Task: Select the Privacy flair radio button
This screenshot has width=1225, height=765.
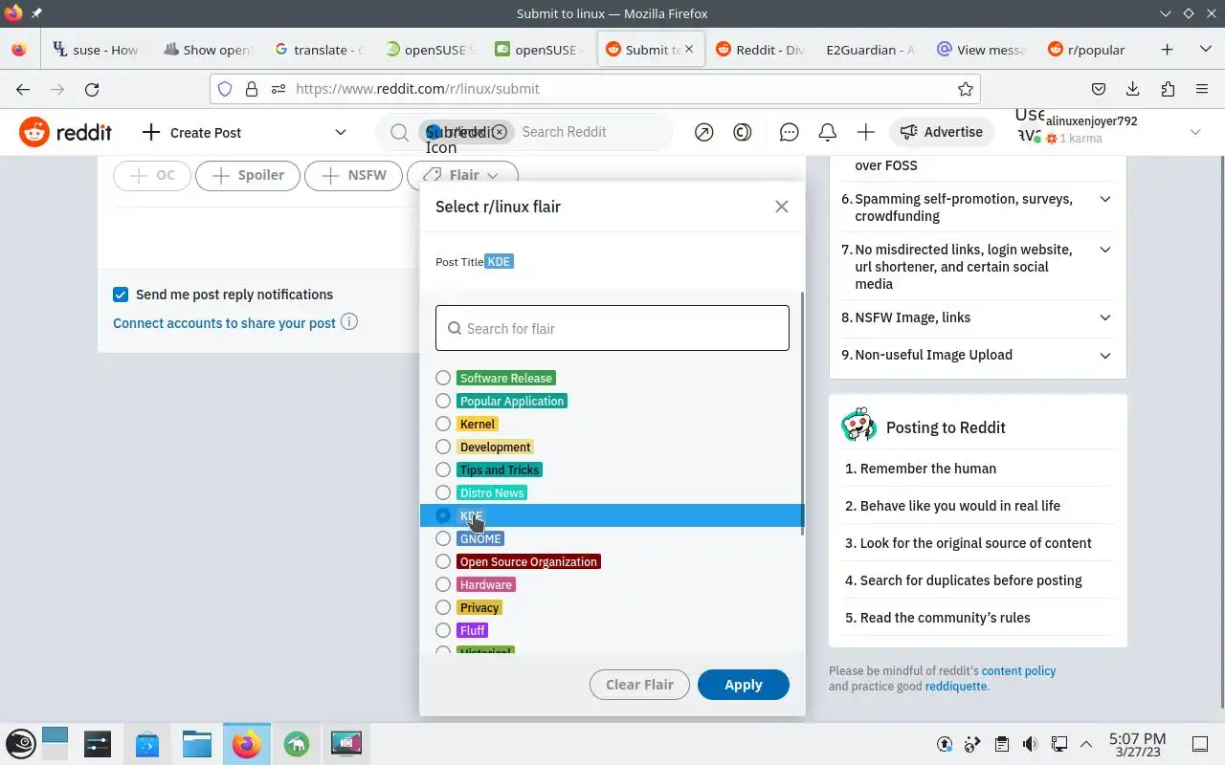Action: tap(443, 607)
